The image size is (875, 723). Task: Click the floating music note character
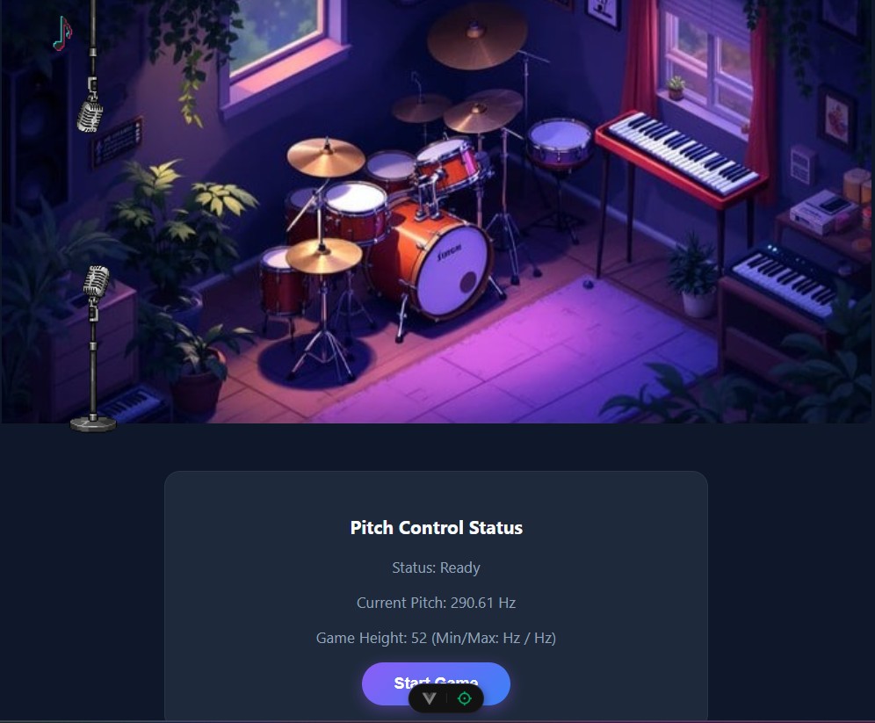click(x=62, y=34)
